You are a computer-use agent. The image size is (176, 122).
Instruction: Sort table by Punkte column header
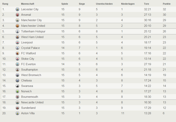tap(167, 4)
